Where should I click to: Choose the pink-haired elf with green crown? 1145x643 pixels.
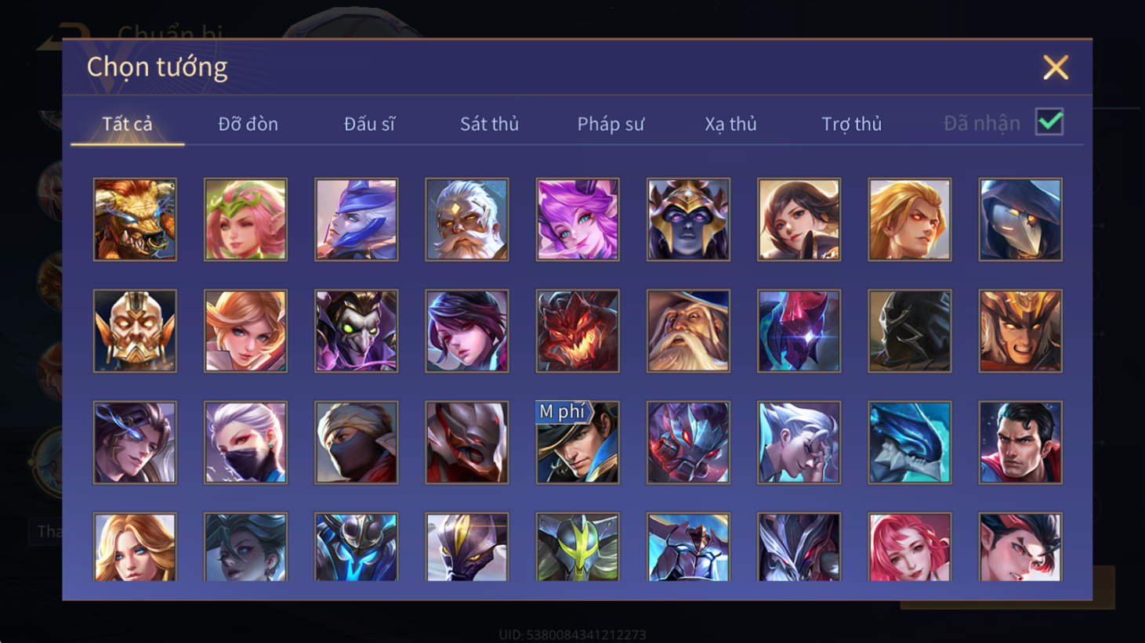point(245,219)
